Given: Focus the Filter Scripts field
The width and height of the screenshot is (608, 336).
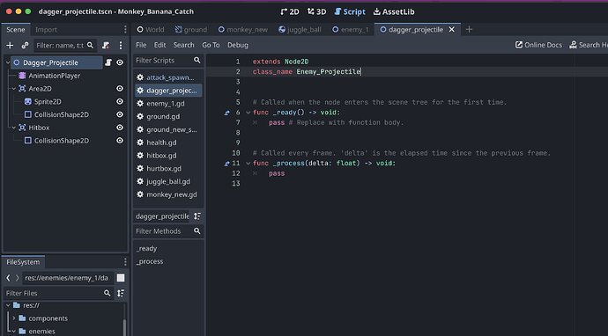Looking at the screenshot, I should tap(168, 61).
